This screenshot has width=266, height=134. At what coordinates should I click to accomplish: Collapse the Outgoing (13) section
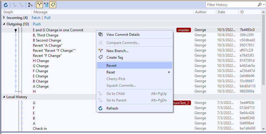click(4, 24)
